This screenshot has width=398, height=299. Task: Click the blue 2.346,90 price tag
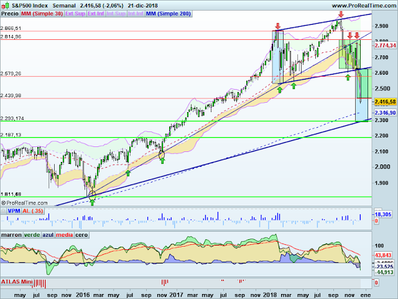pyautogui.click(x=385, y=113)
